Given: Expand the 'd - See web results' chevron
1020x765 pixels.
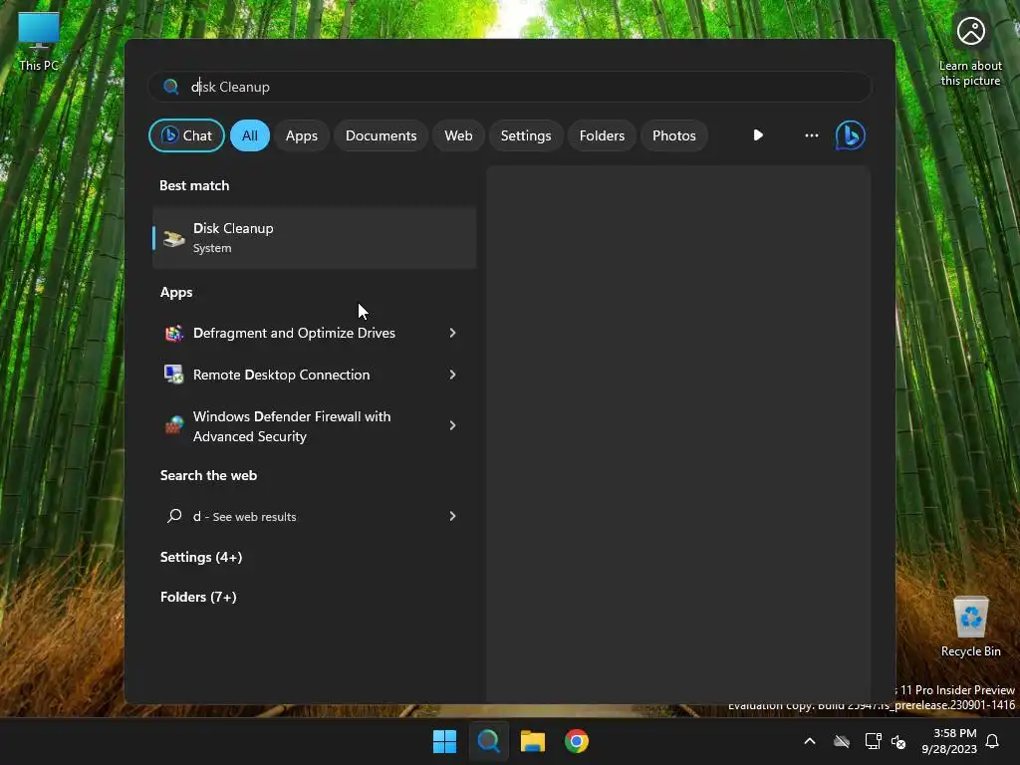Looking at the screenshot, I should tap(452, 516).
